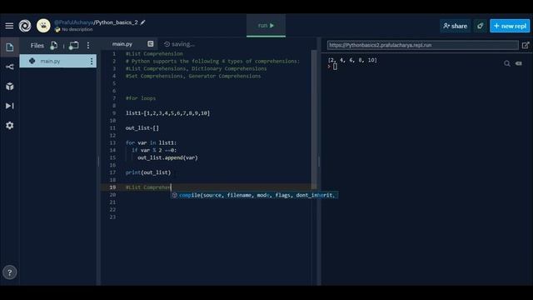
Task: Click the editor layout icon beside main.py tab
Action: pos(151,44)
